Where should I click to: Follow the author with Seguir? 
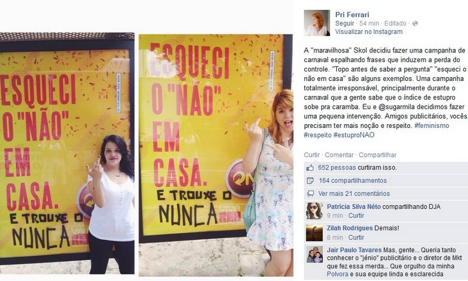pos(344,23)
